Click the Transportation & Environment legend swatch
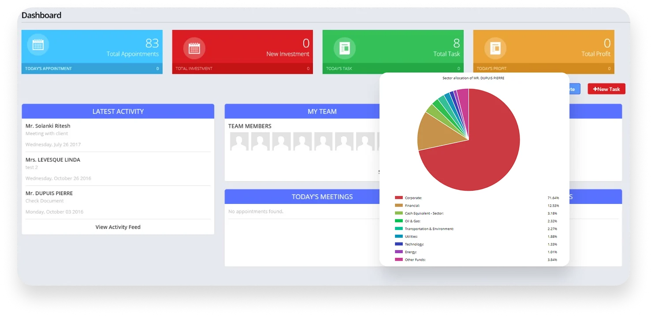 (x=399, y=229)
